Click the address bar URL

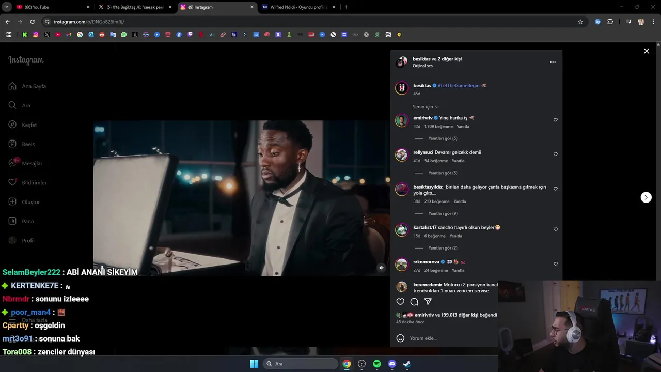coord(89,22)
